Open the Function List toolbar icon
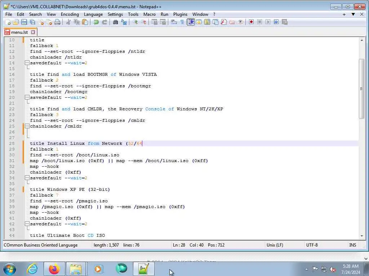Screen dimensions: 369x276 [x=224, y=22]
